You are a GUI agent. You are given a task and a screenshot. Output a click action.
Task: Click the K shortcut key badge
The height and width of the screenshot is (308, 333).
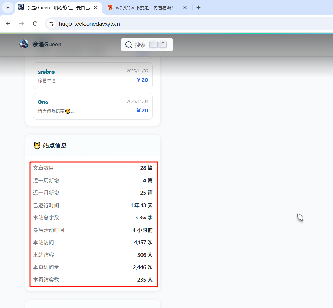point(163,44)
